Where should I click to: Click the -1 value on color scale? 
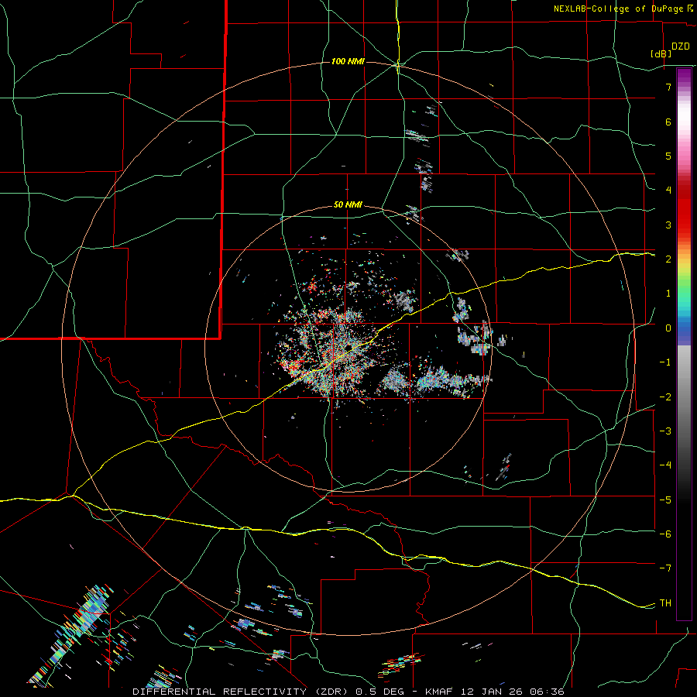tap(665, 362)
